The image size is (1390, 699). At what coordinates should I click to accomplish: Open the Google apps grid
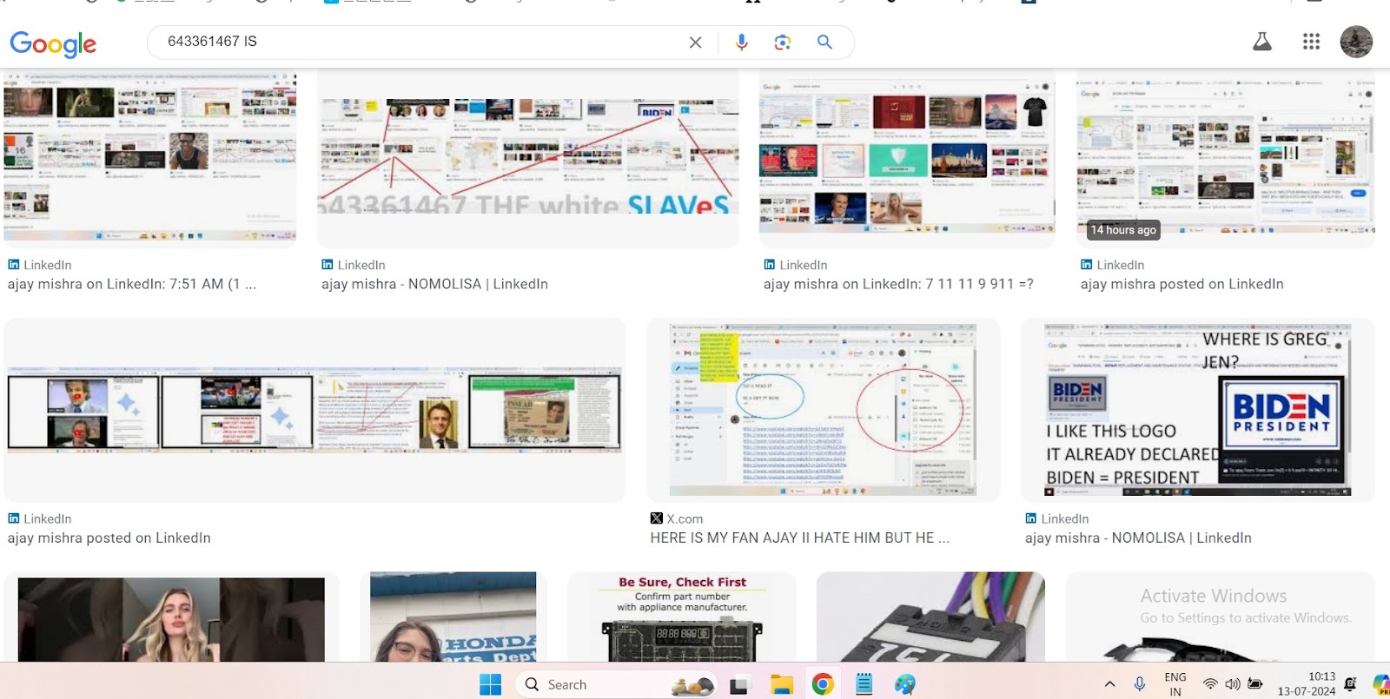1311,42
